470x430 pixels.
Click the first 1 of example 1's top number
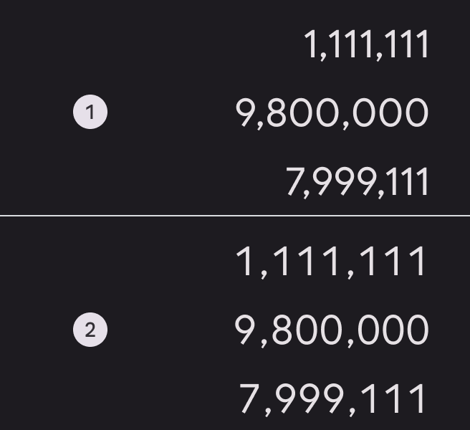point(310,44)
